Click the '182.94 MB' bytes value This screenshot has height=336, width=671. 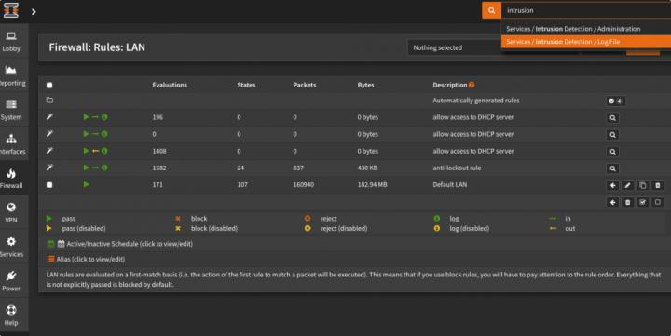point(372,184)
